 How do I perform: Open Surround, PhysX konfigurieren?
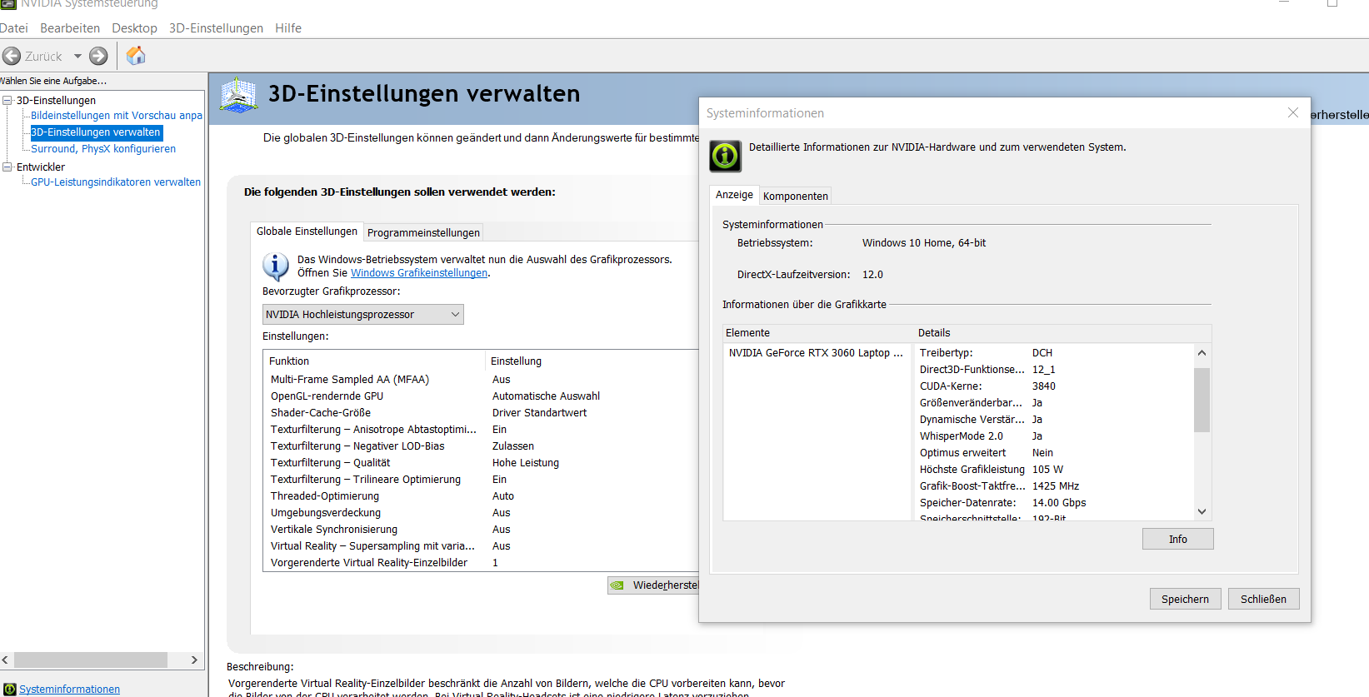coord(103,149)
